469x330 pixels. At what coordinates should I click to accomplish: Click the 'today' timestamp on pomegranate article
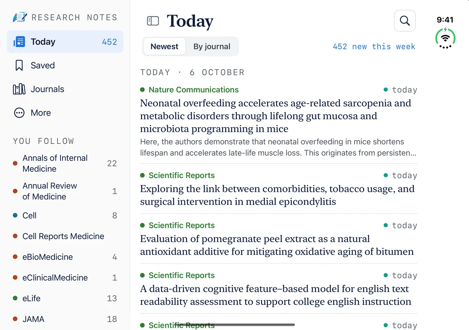point(405,226)
